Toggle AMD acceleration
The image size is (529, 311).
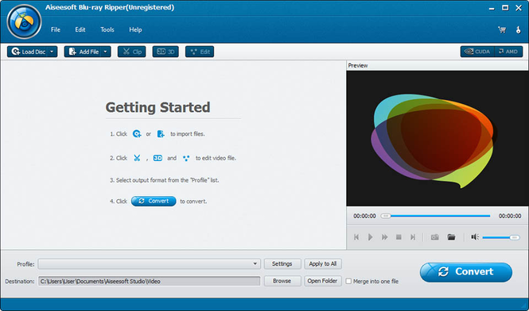(x=508, y=52)
